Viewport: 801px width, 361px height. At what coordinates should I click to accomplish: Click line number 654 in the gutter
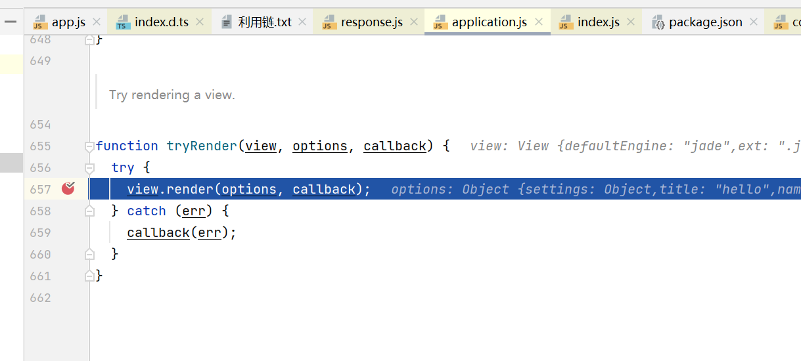(x=40, y=124)
